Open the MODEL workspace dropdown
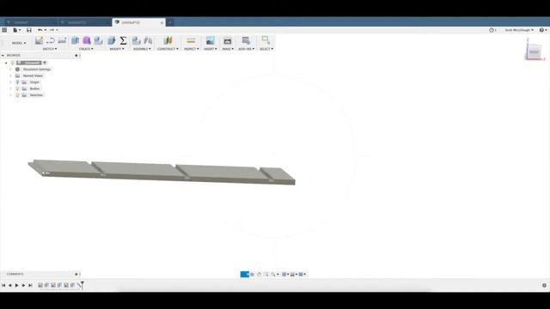 tap(19, 43)
